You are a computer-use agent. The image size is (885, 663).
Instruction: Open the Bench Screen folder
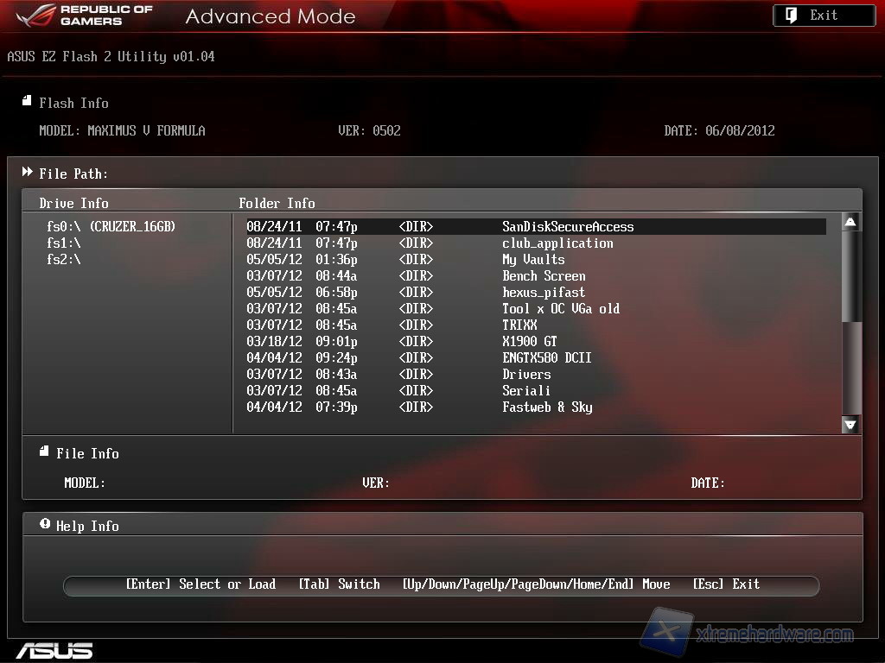pyautogui.click(x=544, y=275)
